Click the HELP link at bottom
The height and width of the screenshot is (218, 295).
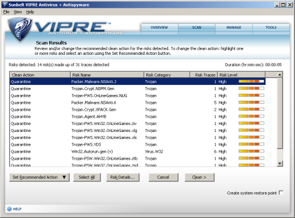pyautogui.click(x=17, y=209)
